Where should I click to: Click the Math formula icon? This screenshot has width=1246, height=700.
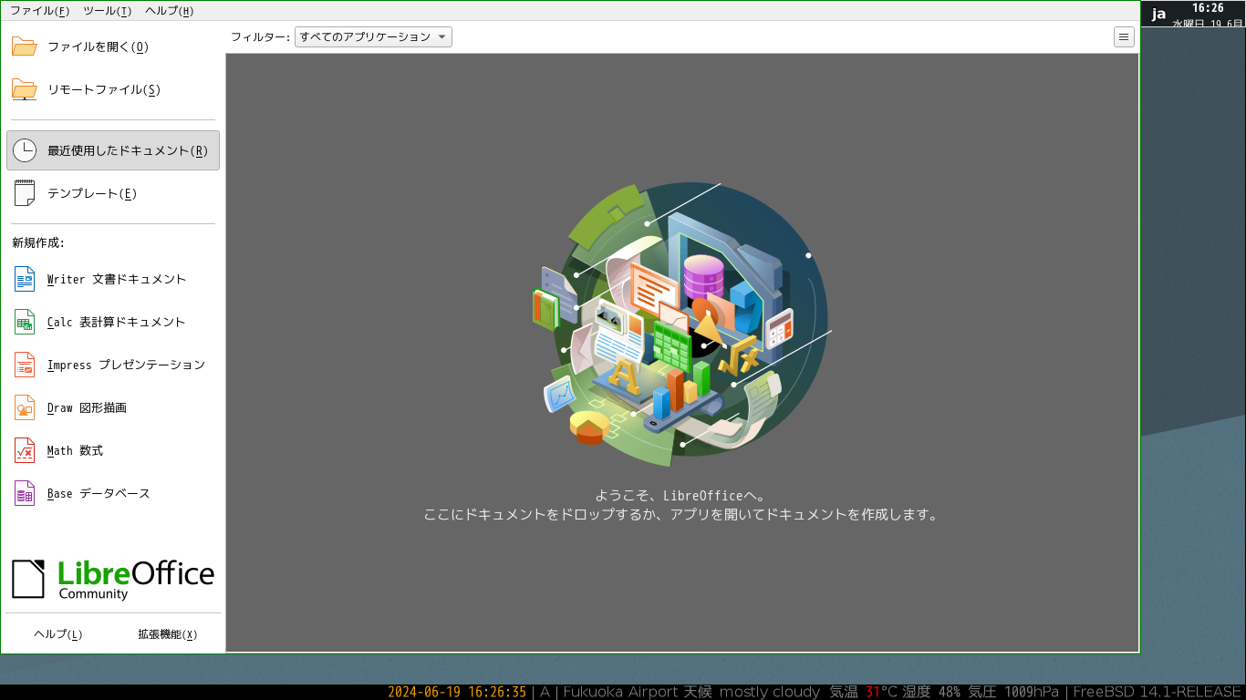24,450
